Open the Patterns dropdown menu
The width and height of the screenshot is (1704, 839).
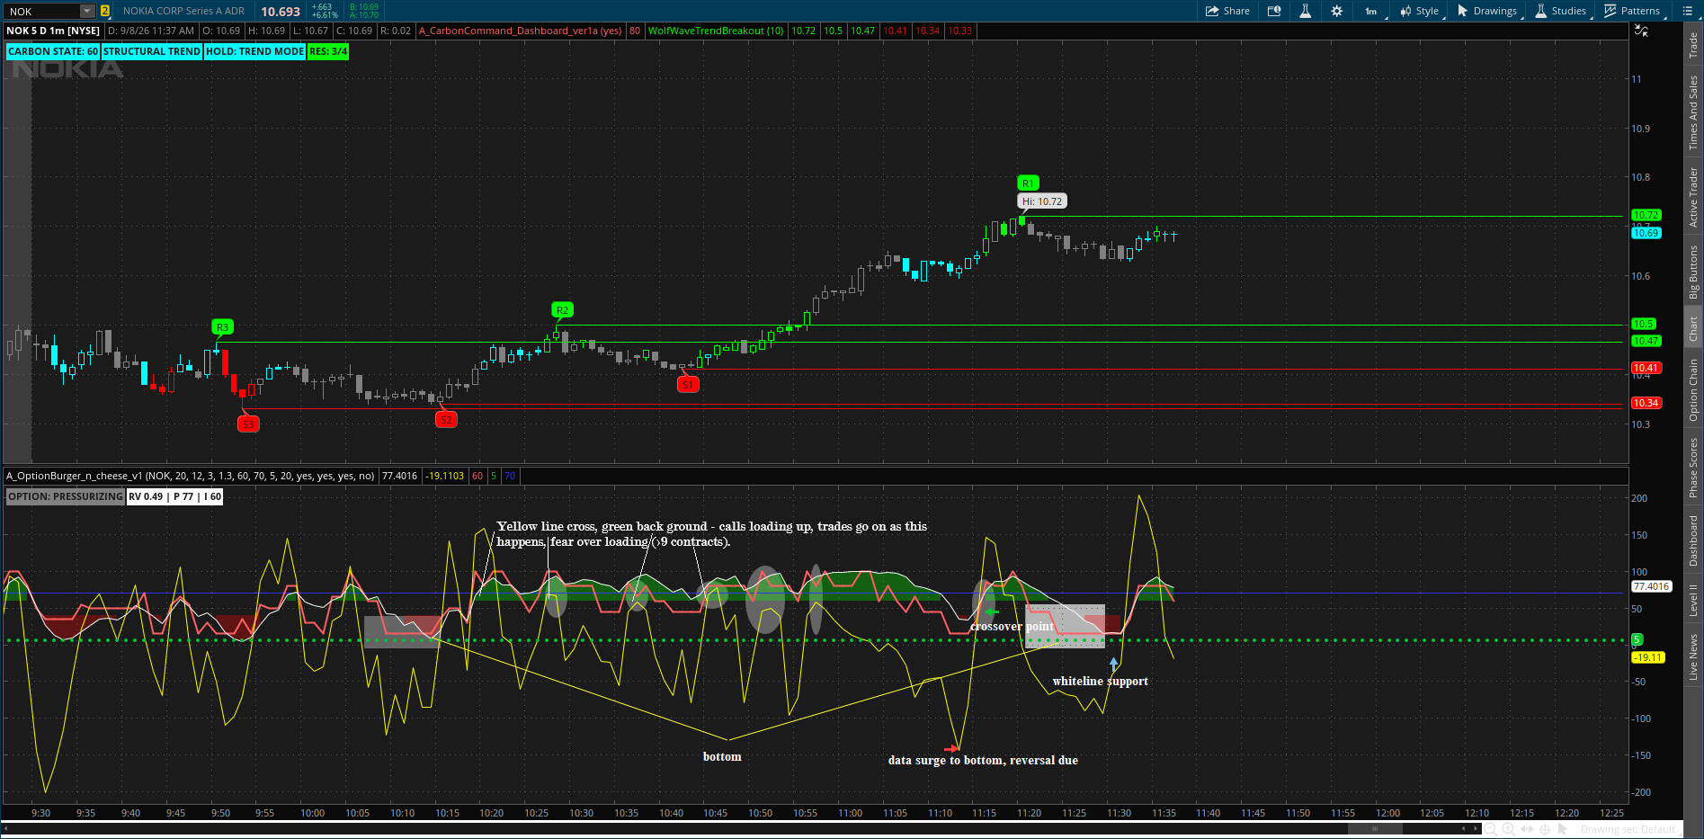(x=1634, y=11)
